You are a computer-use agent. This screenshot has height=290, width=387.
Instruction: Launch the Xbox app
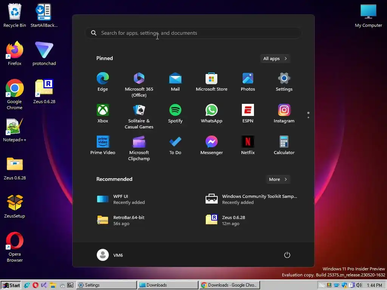point(103,113)
